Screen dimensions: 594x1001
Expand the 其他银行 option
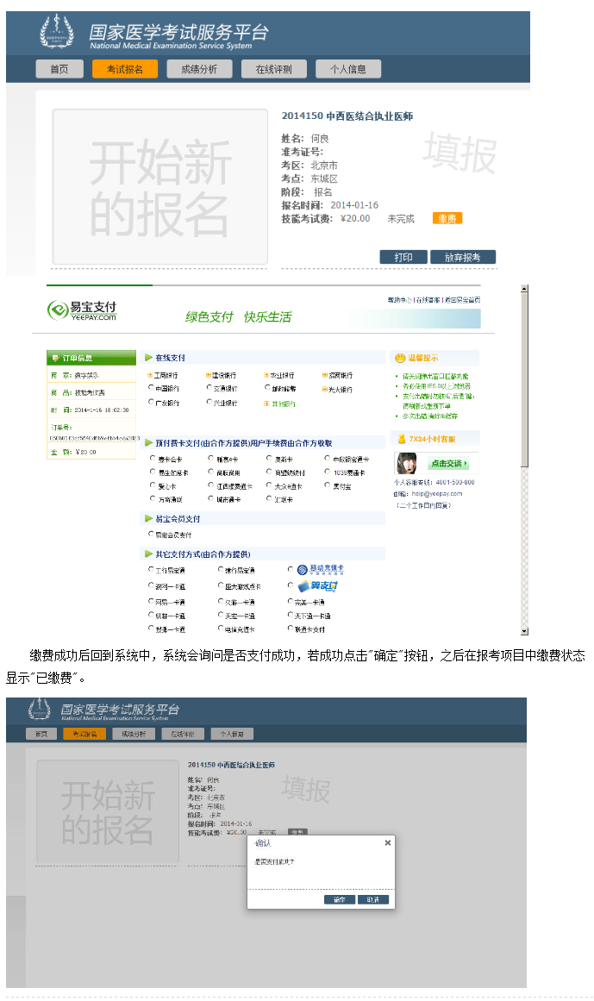pos(266,404)
